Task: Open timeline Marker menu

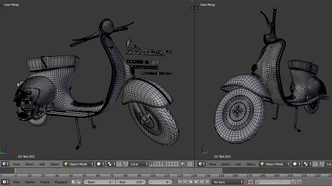Action: pyautogui.click(x=30, y=182)
